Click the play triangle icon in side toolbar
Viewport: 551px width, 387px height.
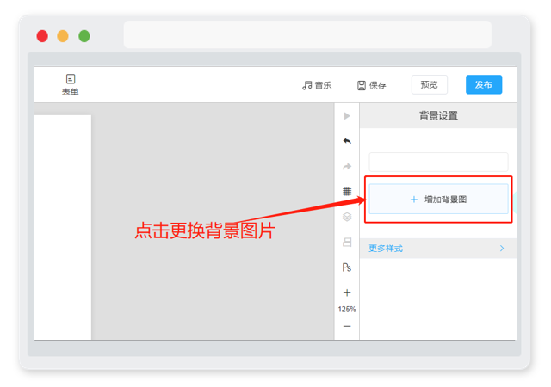pyautogui.click(x=347, y=115)
